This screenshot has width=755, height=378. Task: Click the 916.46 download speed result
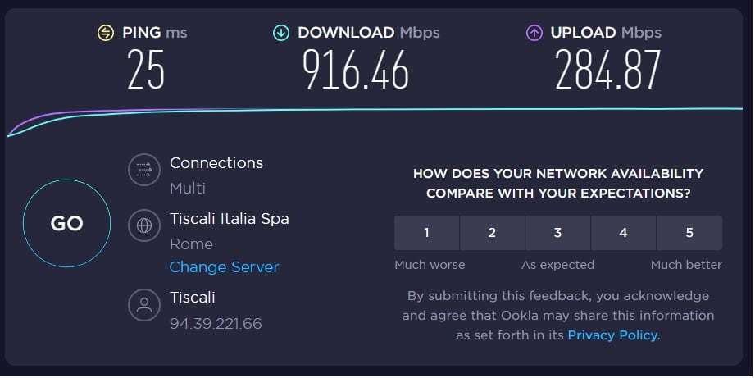click(356, 70)
